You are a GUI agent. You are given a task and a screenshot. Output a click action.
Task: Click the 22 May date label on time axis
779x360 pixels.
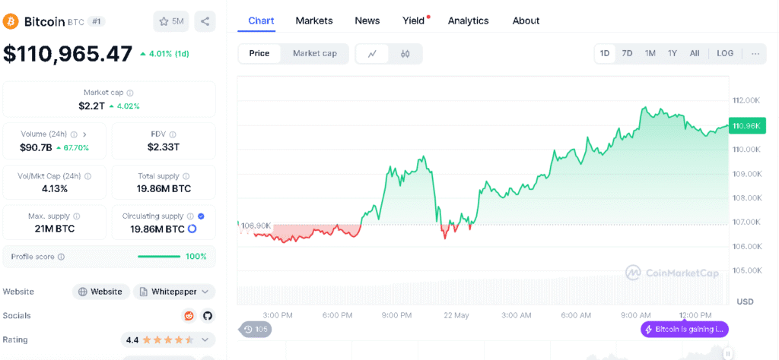tap(456, 315)
